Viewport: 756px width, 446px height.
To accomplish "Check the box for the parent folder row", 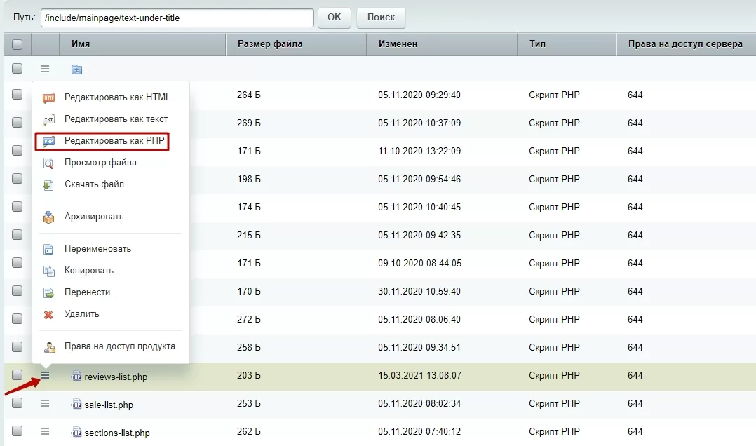I will point(18,69).
